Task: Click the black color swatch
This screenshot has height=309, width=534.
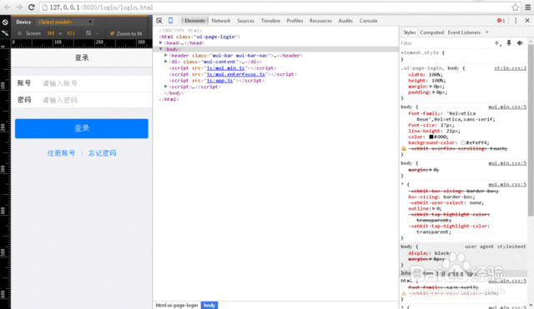Action: click(x=431, y=137)
